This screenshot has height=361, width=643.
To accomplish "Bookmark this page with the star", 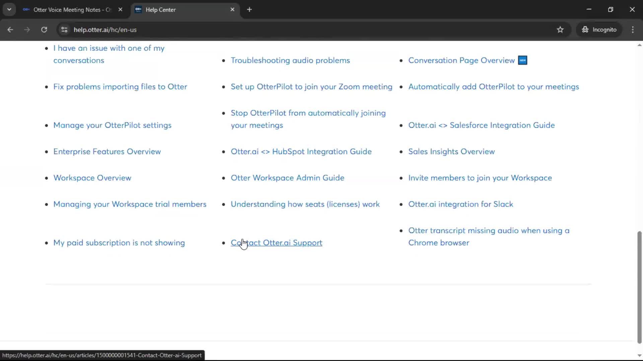I will 560,30.
